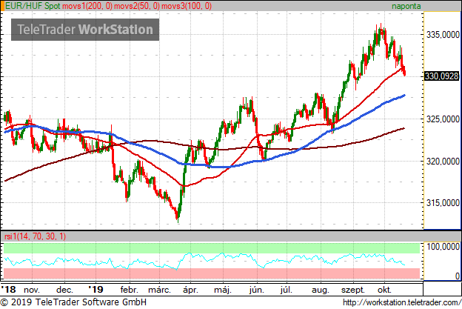Click the EUR/HUF Spot chart title
Screen dimensions: 462x309
tap(33, 6)
